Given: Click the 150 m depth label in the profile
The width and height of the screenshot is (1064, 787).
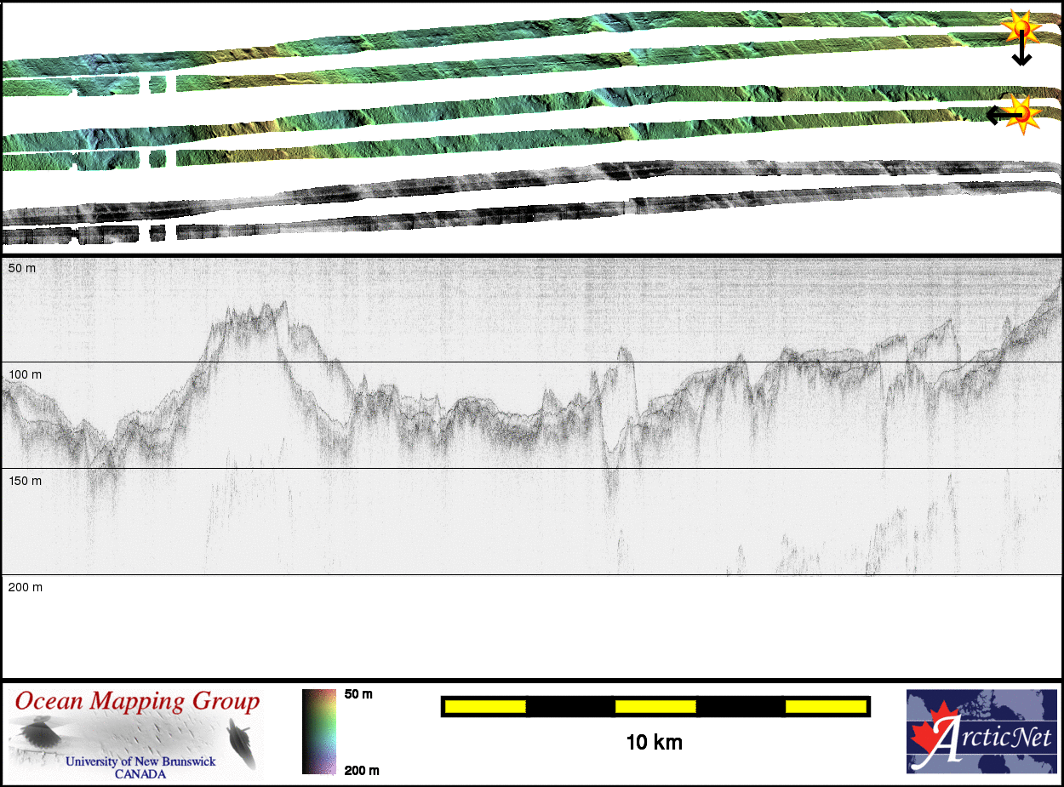Looking at the screenshot, I should pos(25,481).
